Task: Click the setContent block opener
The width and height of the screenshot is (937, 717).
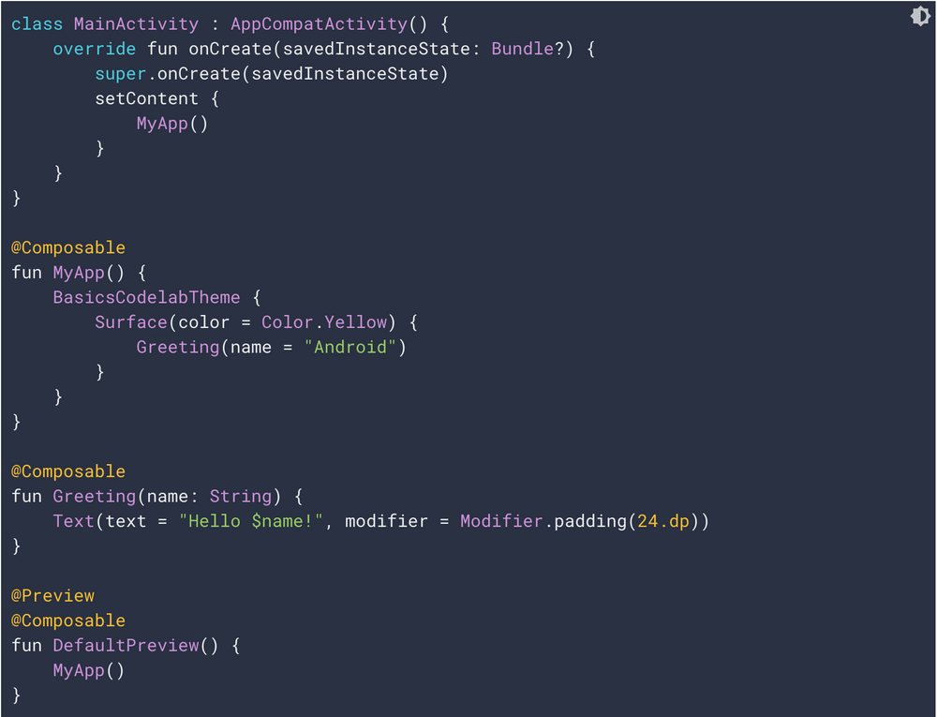Action: tap(157, 98)
